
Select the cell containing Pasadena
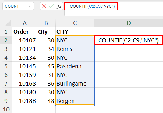tap(75, 66)
